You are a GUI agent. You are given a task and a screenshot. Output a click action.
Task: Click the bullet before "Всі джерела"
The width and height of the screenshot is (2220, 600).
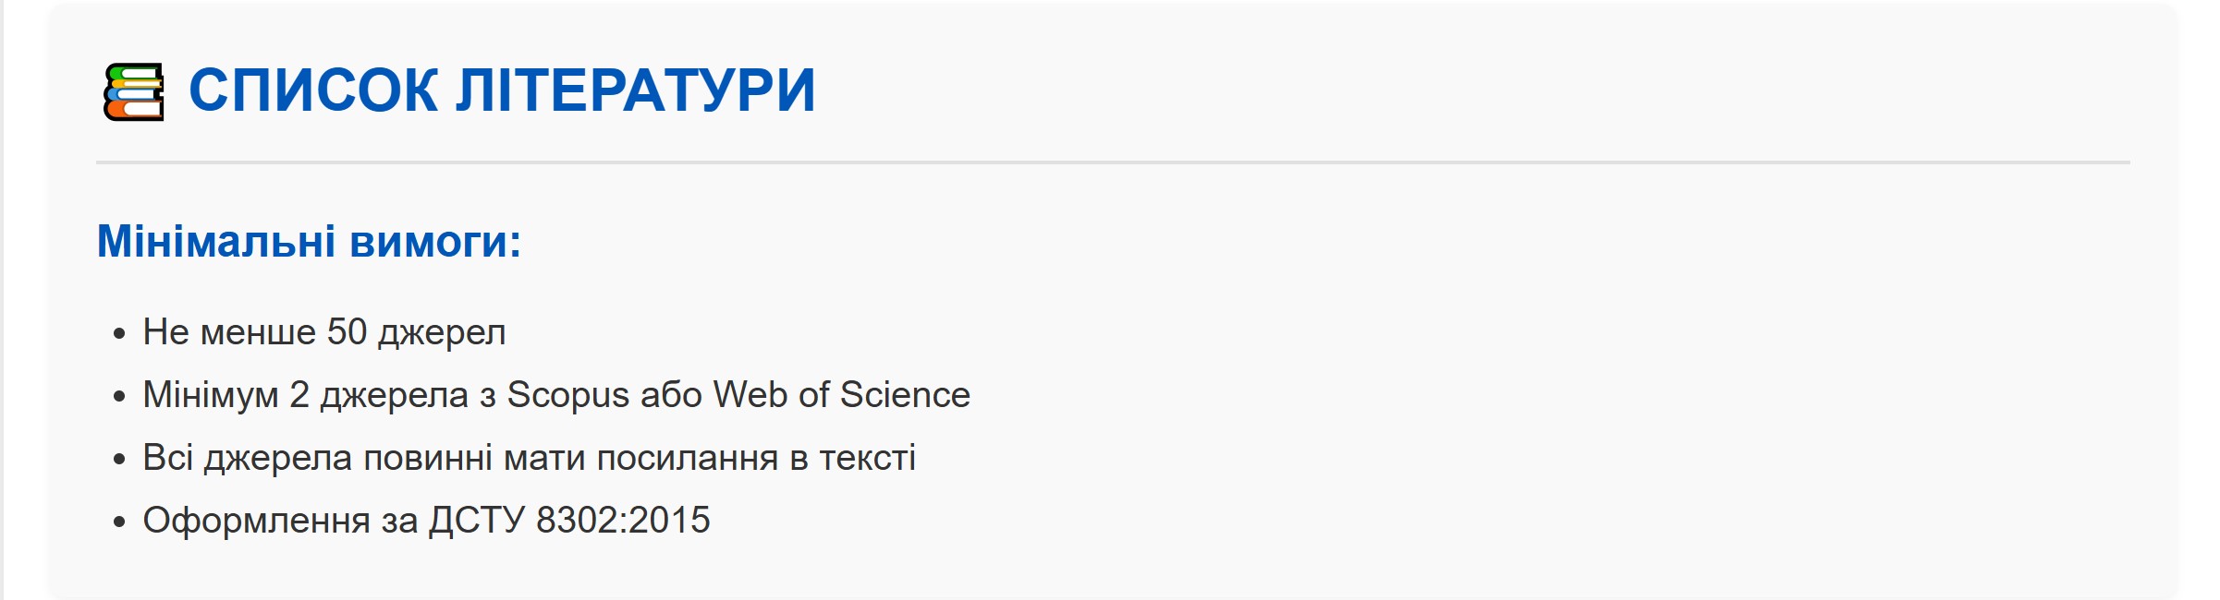pyautogui.click(x=119, y=459)
